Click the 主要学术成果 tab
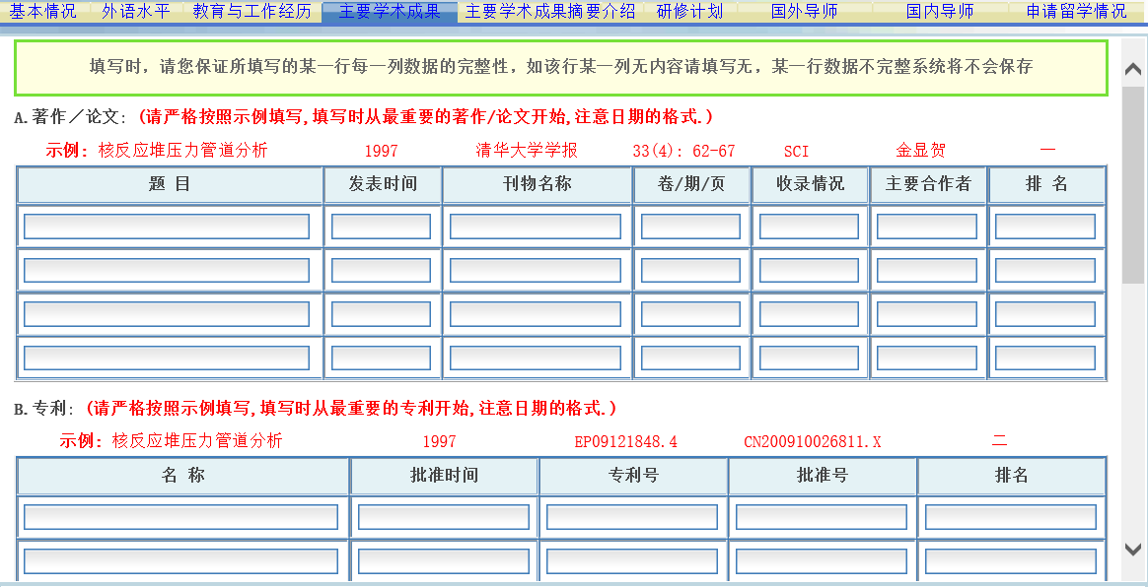The width and height of the screenshot is (1148, 587). 391,12
